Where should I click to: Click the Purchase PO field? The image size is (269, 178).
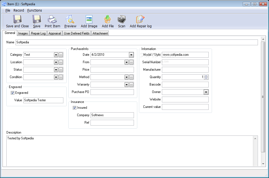pyautogui.click(x=112, y=92)
